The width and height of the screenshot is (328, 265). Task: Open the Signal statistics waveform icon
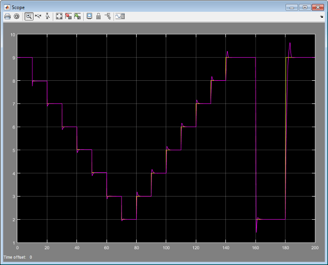click(120, 16)
